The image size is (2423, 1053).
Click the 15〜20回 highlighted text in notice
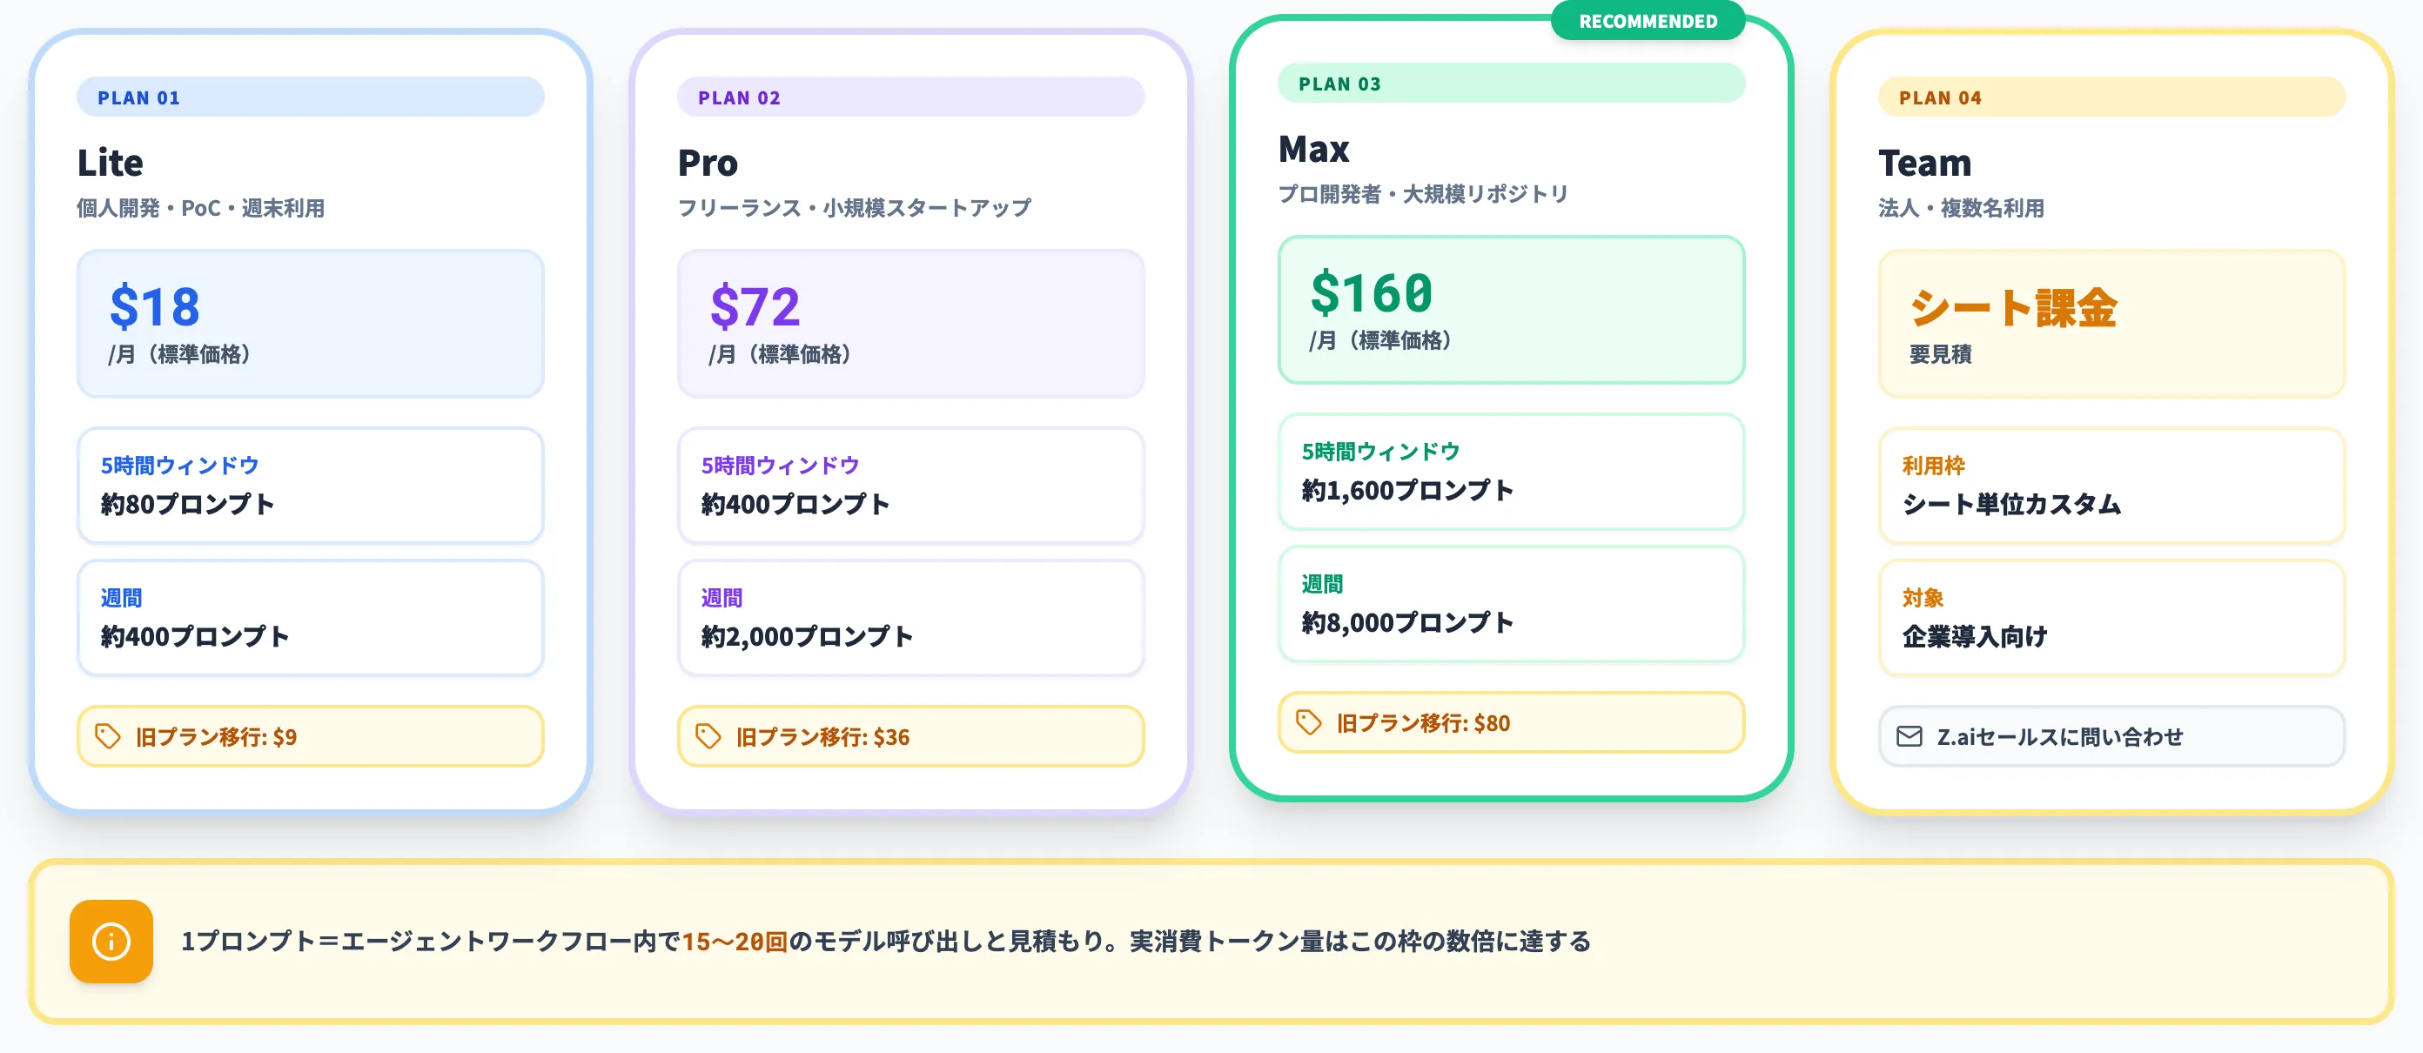point(735,941)
